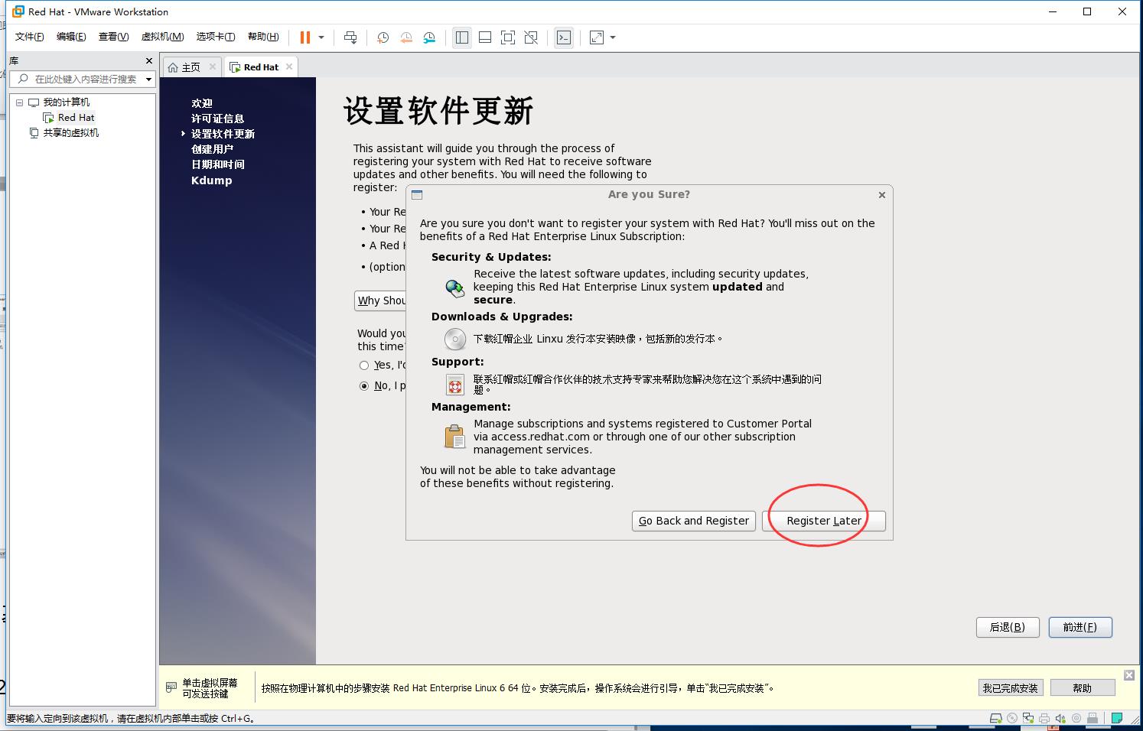Select the Yes register radio button

[364, 365]
